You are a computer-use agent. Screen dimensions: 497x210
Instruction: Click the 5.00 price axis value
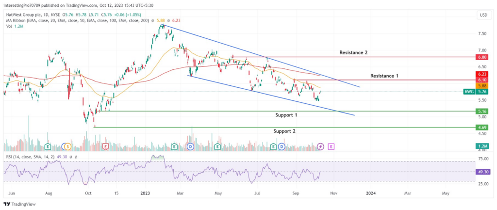click(x=483, y=117)
